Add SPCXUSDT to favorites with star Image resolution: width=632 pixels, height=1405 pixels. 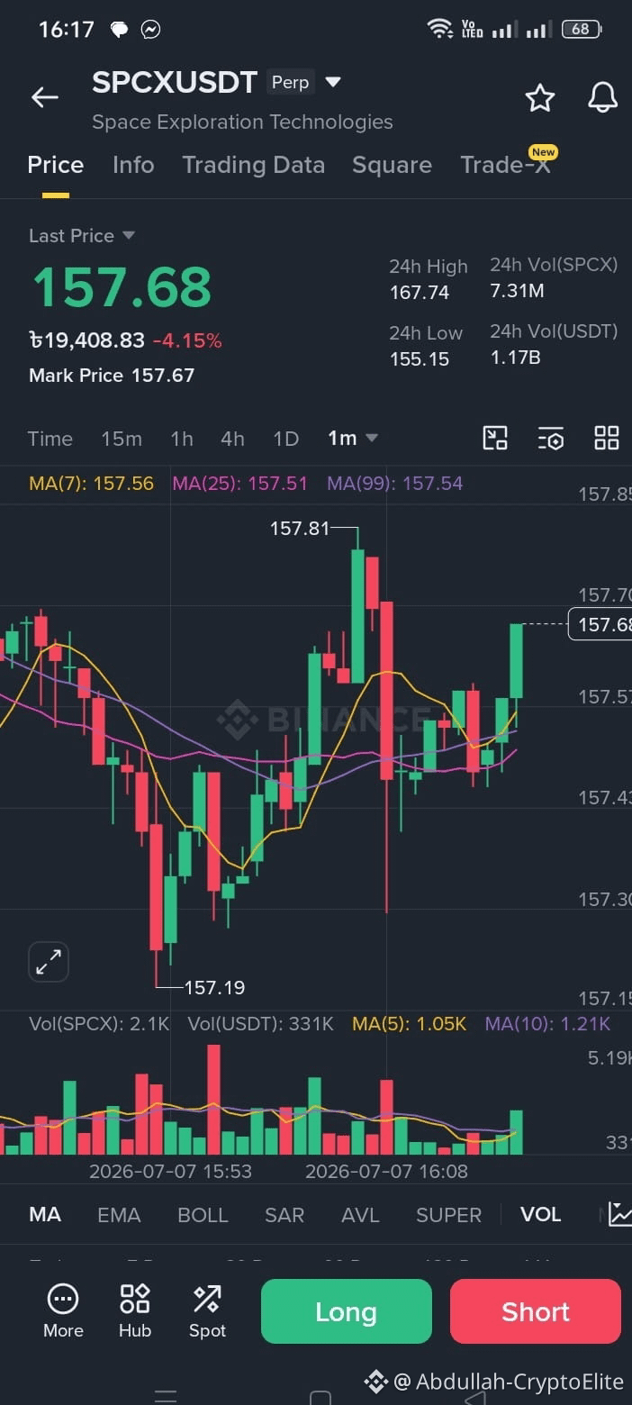pyautogui.click(x=539, y=97)
